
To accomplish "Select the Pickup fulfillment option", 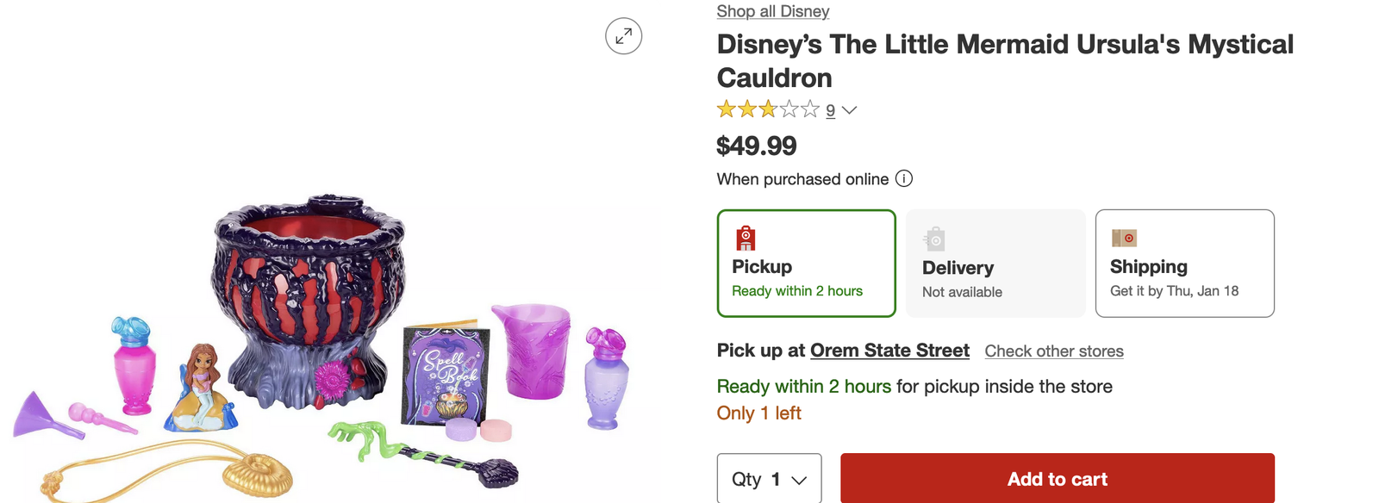I will pyautogui.click(x=806, y=264).
